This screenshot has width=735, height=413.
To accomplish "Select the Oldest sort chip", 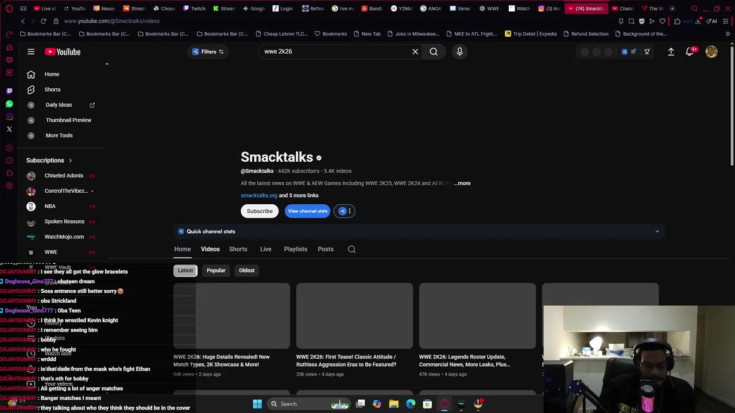I will 247,271.
